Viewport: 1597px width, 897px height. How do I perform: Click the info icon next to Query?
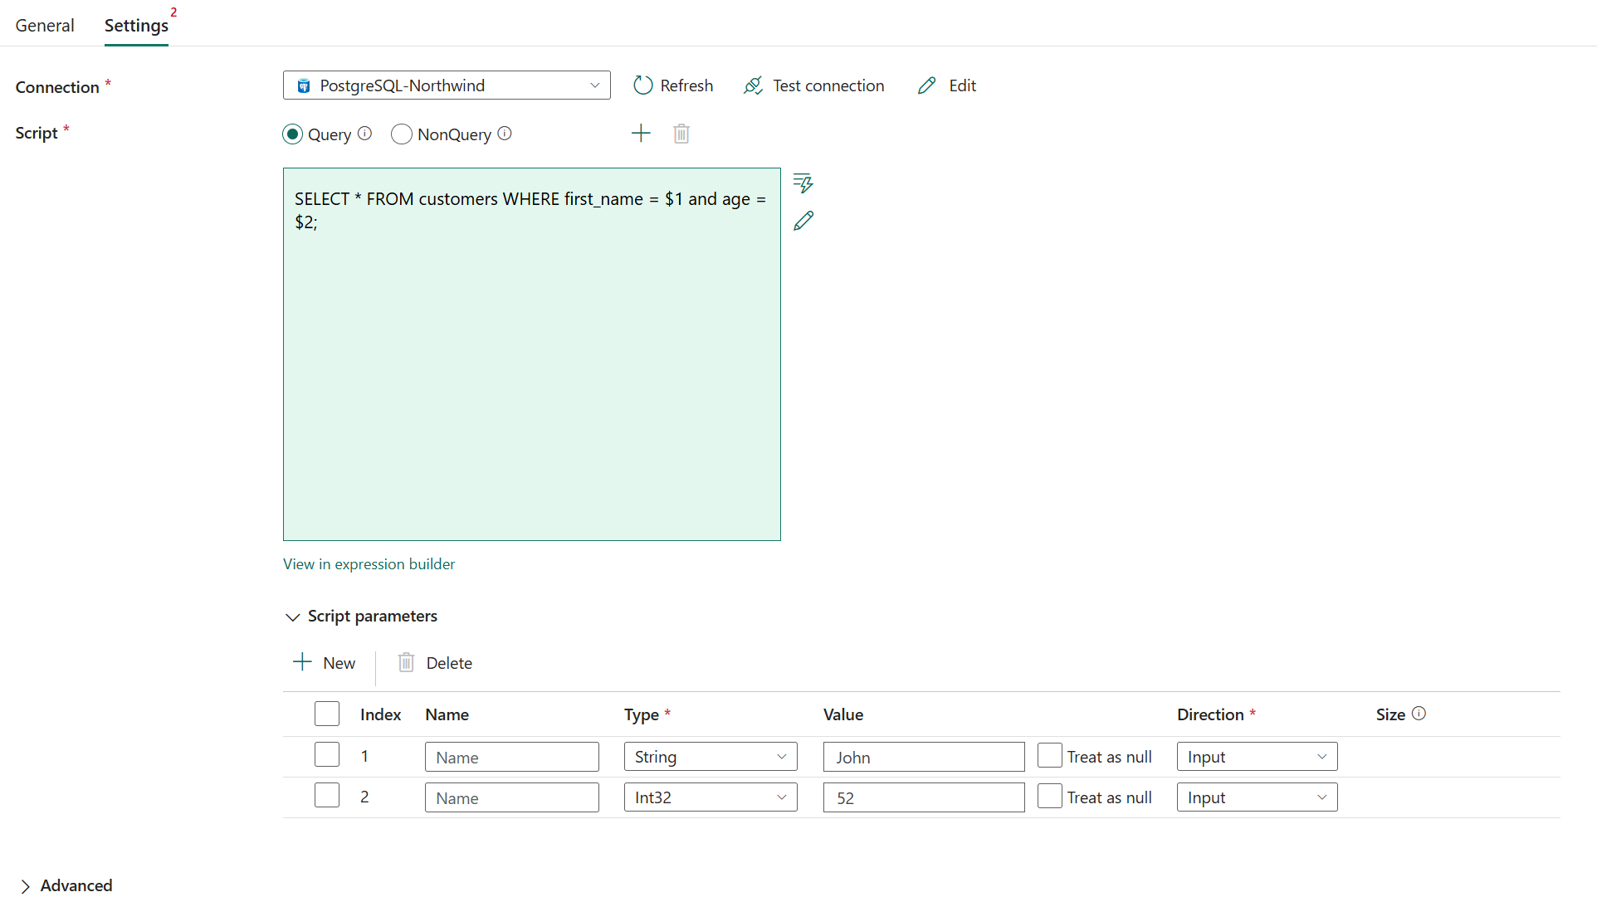[x=365, y=133]
